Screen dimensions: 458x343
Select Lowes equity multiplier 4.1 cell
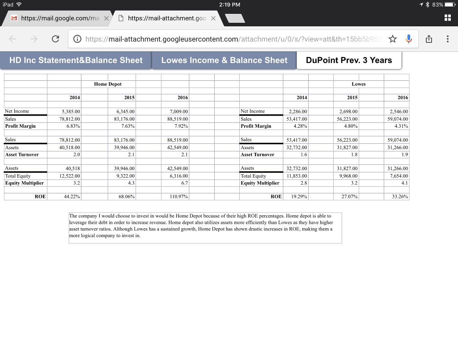(x=396, y=183)
